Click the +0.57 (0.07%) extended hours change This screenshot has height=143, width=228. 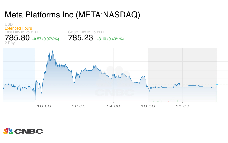45,39
